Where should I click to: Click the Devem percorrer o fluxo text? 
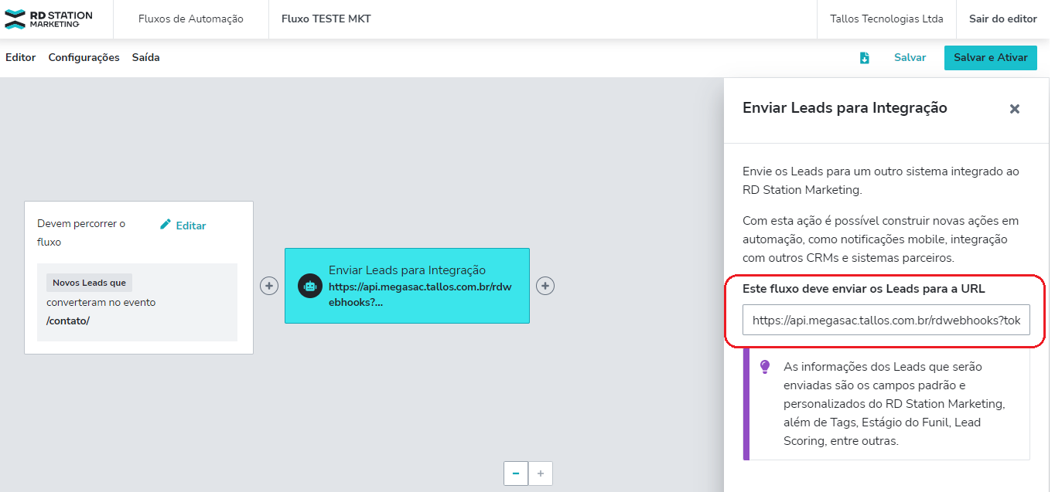click(81, 232)
